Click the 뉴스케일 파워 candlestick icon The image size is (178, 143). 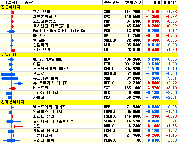point(10,79)
